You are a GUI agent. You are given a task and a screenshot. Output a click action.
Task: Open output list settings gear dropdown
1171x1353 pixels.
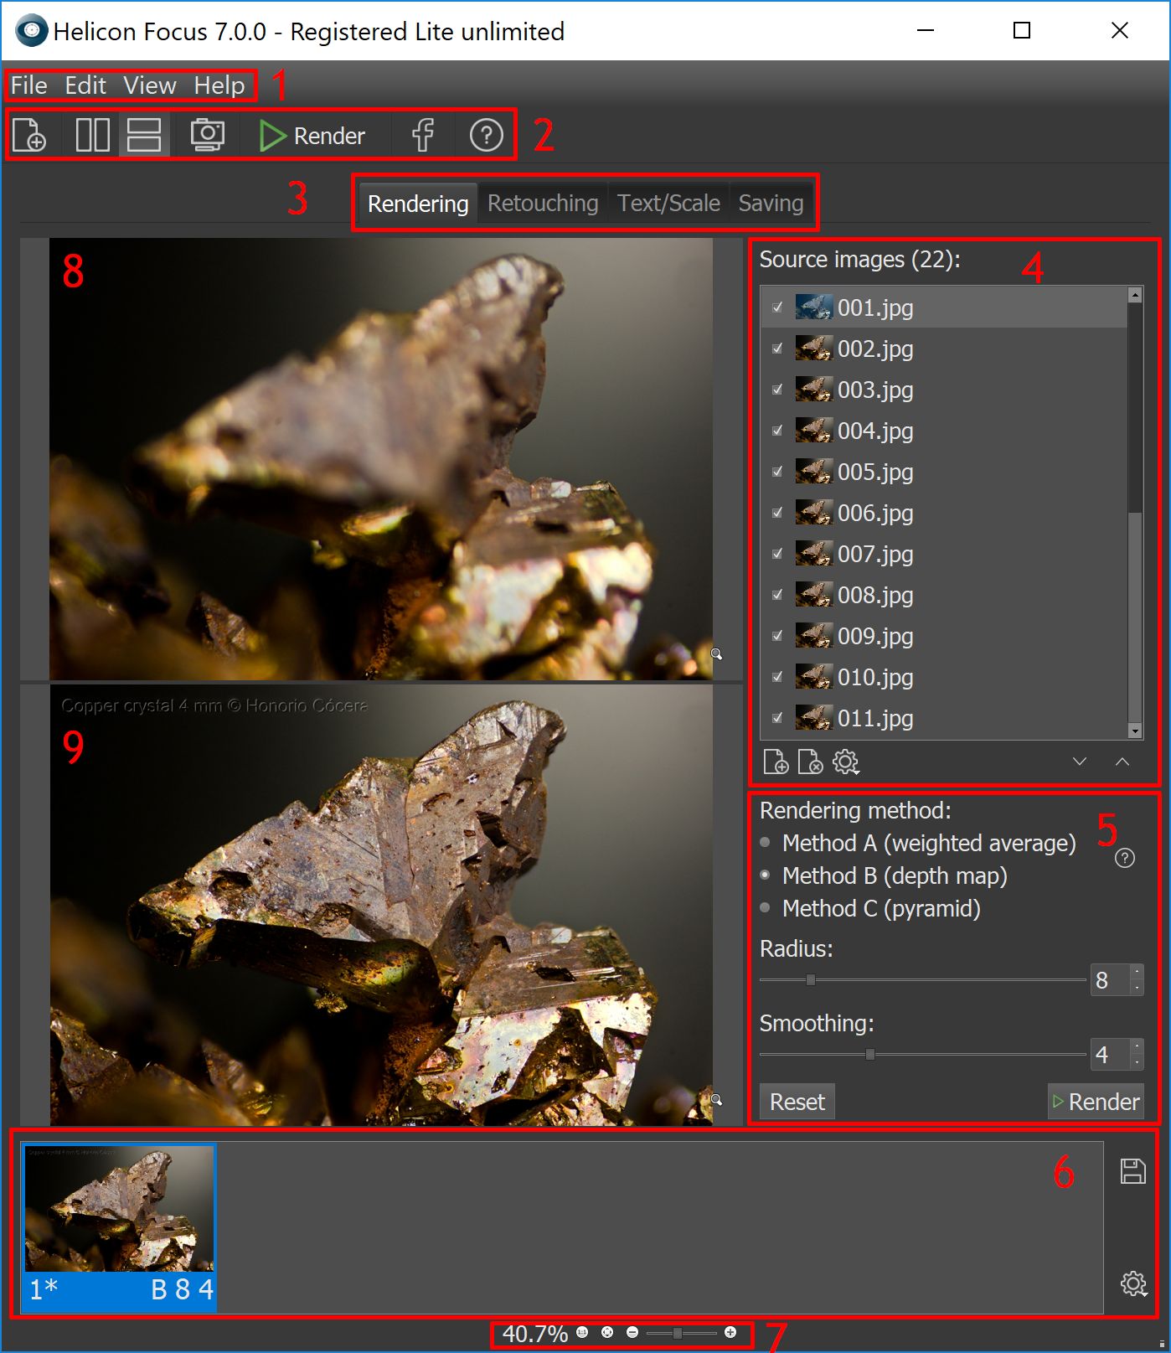click(1133, 1283)
